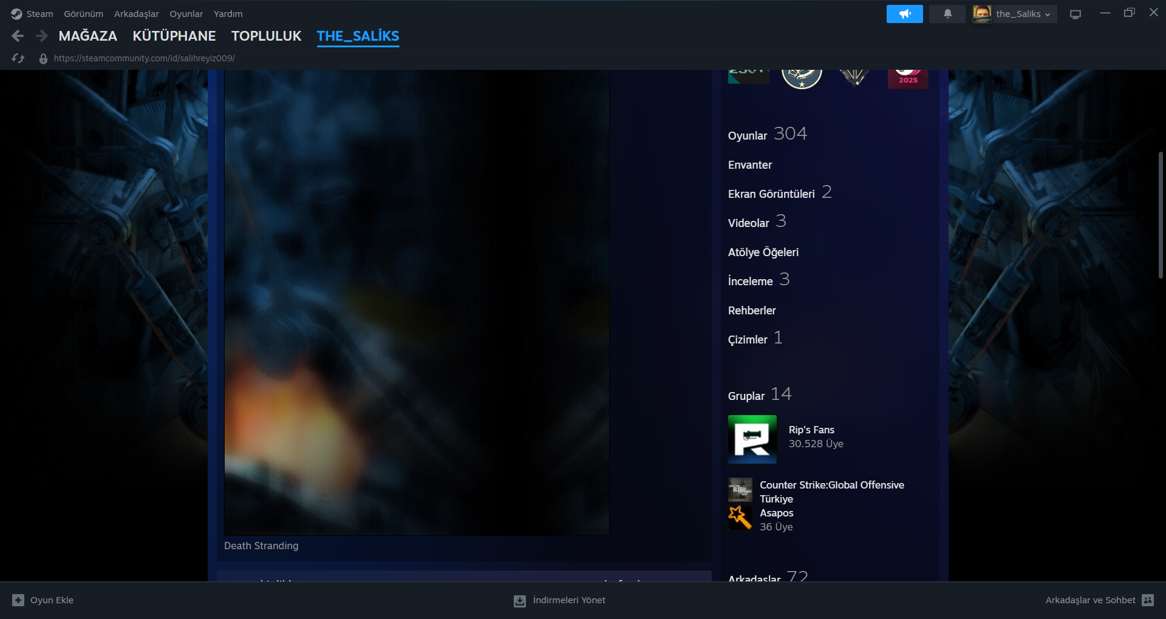Screen dimensions: 1166x619
Task: Open the Counter Strike:Global Offensive Türkiye link
Action: point(832,492)
